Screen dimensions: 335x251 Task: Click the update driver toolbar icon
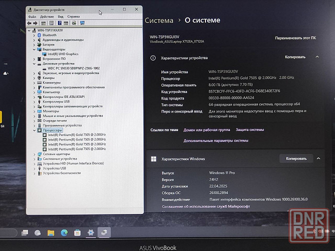tap(74, 23)
